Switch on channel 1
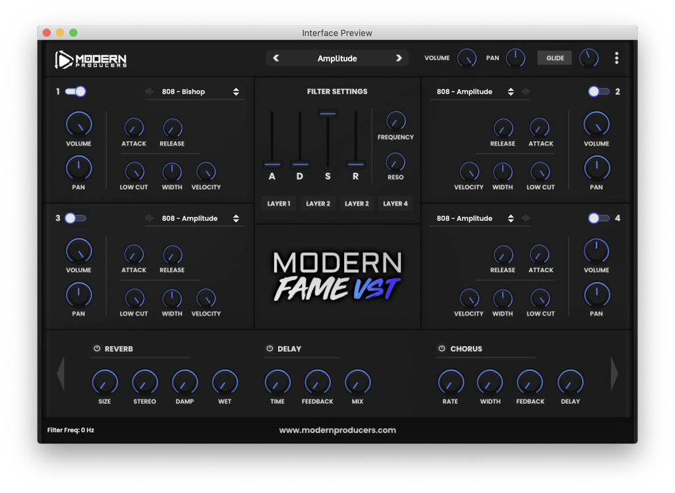This screenshot has width=675, height=493. tap(74, 92)
